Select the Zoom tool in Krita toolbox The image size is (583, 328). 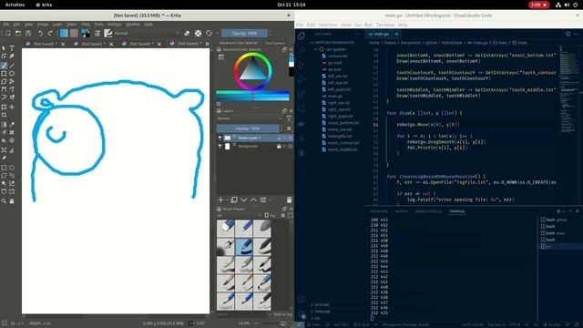coord(4,200)
